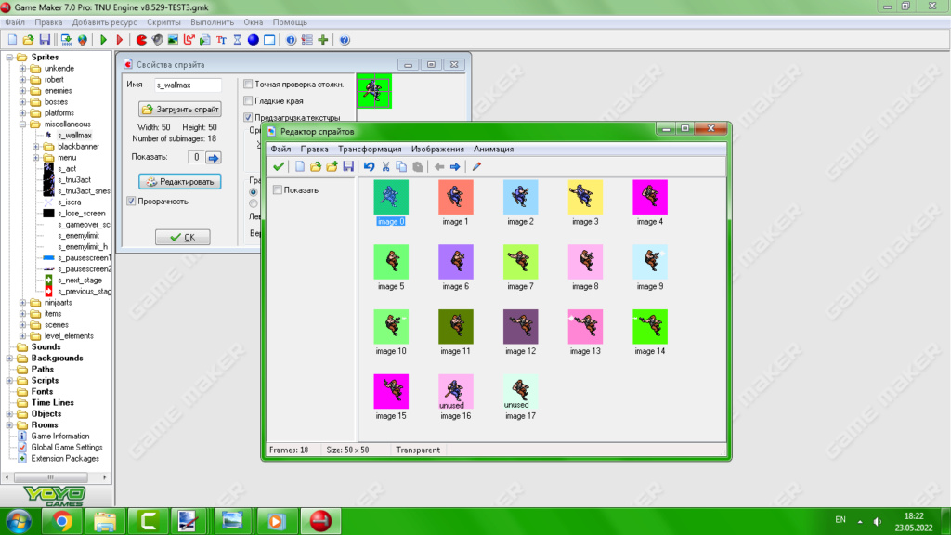Collapse the Sprites resource group
951x535 pixels.
click(9, 57)
